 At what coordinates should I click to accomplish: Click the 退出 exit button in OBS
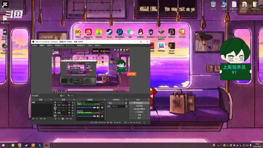[139, 118]
